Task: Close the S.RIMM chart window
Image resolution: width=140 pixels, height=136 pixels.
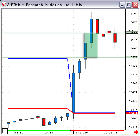Action: (x=135, y=5)
